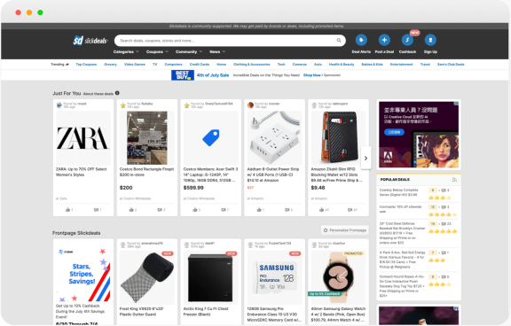
Task: Open comments on Amazon Zitahli wallet deal
Action: (350, 210)
